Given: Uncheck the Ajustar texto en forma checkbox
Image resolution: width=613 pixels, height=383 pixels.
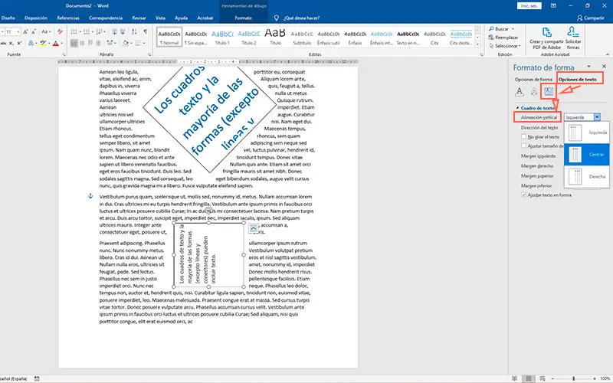Looking at the screenshot, I should coord(523,195).
